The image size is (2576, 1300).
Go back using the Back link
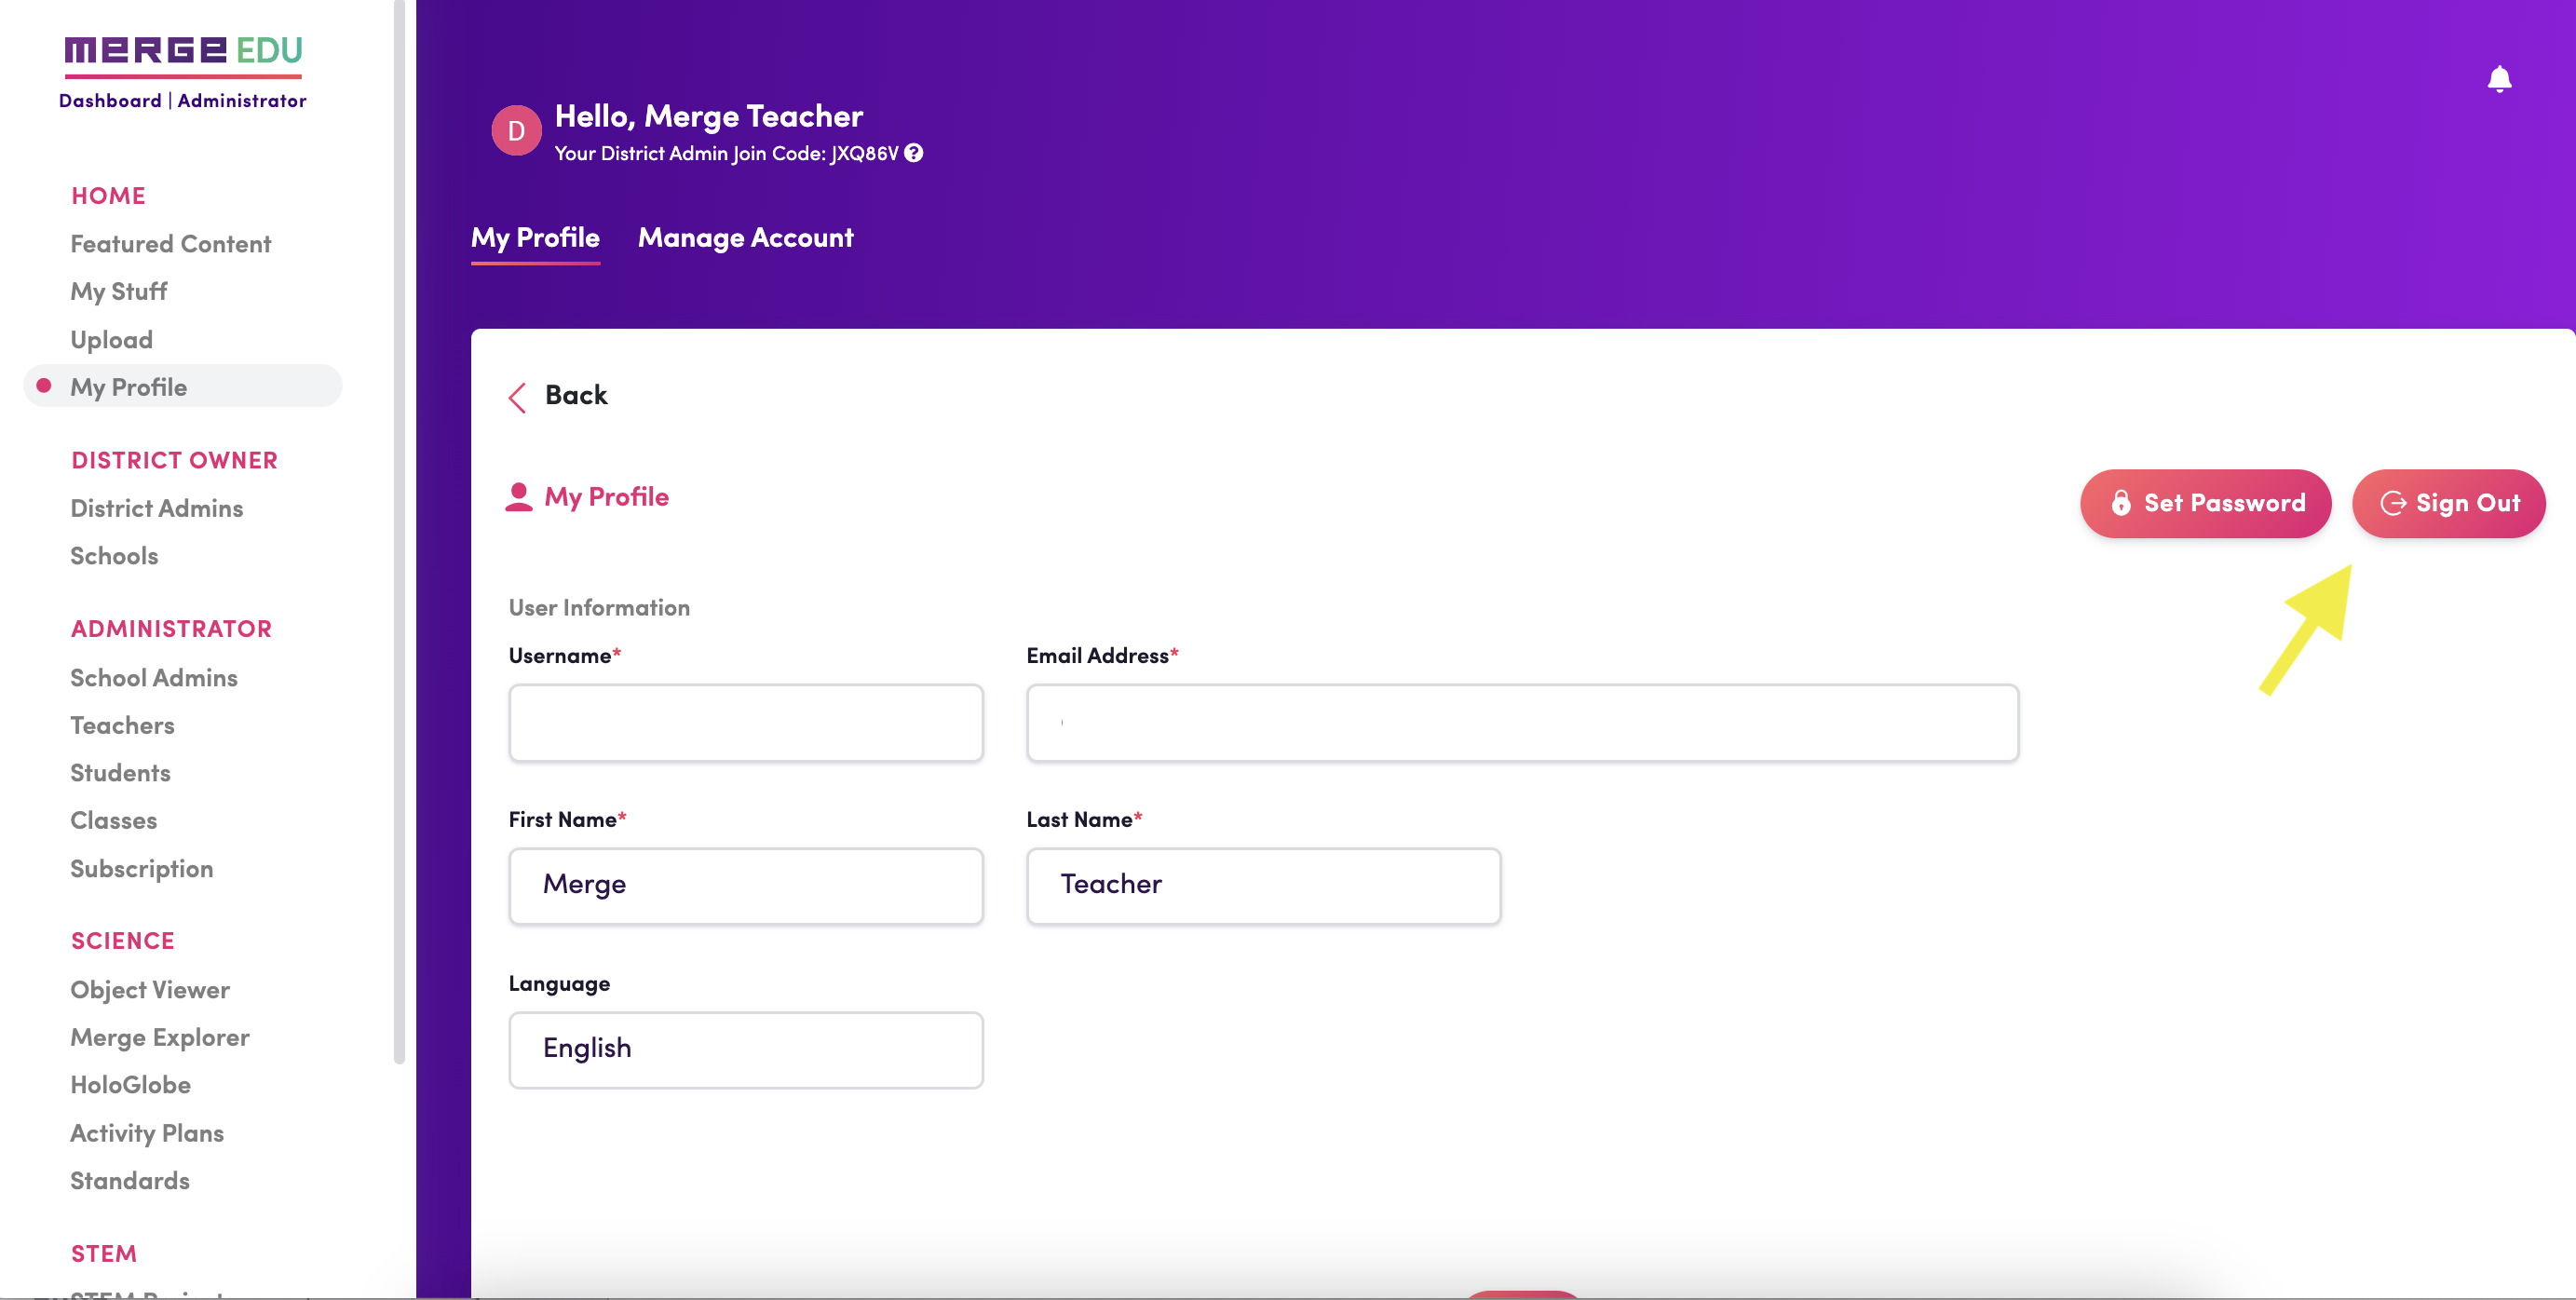[576, 395]
